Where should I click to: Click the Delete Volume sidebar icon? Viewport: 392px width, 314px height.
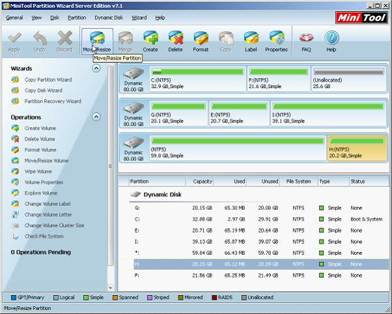pos(15,139)
